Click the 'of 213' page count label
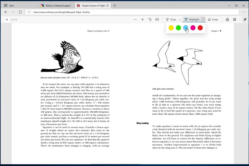This screenshot has width=249, height=166. 14,19
